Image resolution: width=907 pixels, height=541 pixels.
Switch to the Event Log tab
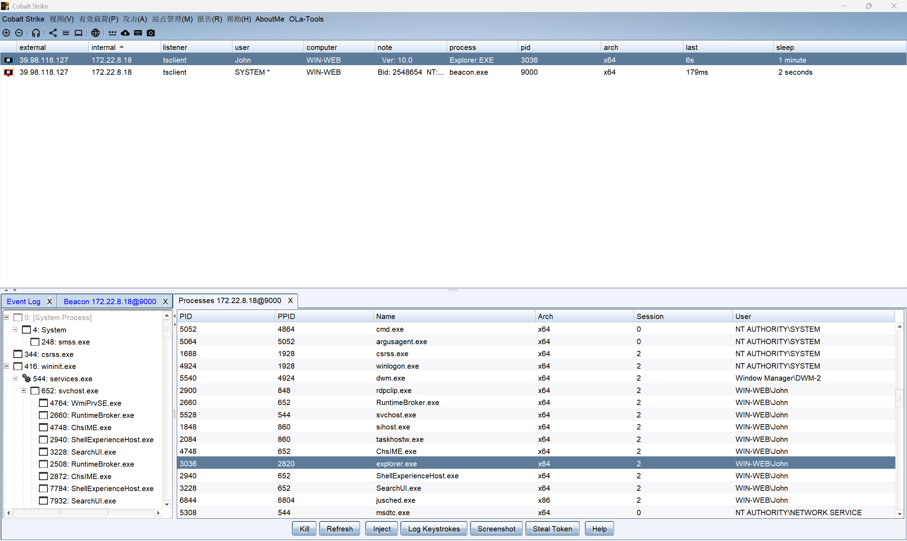24,302
